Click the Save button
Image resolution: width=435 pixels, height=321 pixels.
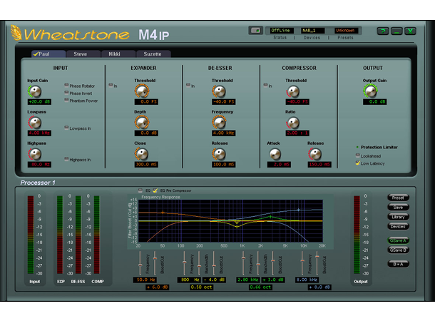click(398, 208)
